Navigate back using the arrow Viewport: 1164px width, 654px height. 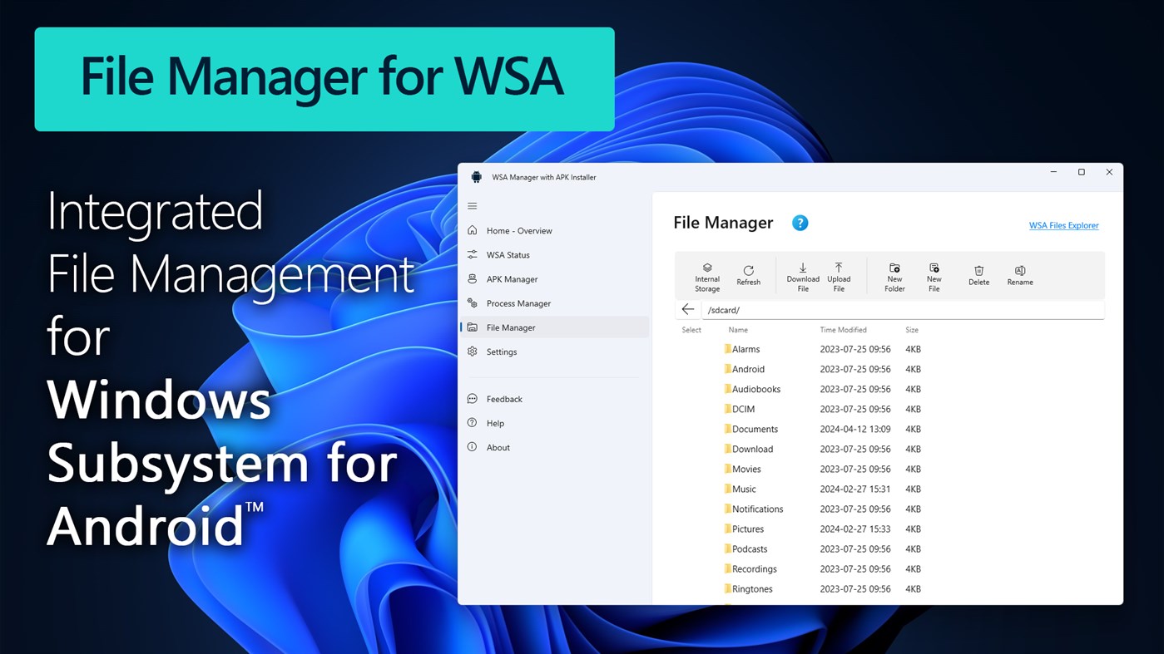point(687,308)
